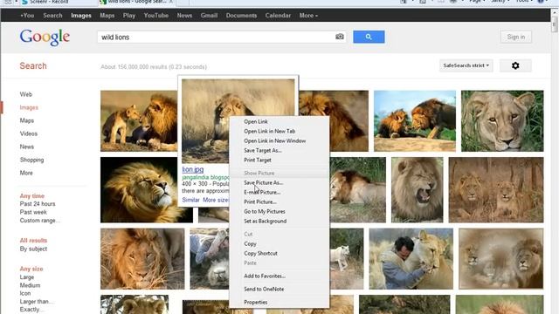Filter by Past 24 hours
The width and height of the screenshot is (559, 314).
coord(38,204)
